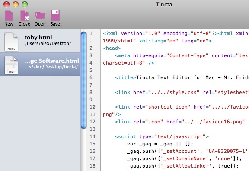Click the 'Tincta' window title

(x=164, y=4)
